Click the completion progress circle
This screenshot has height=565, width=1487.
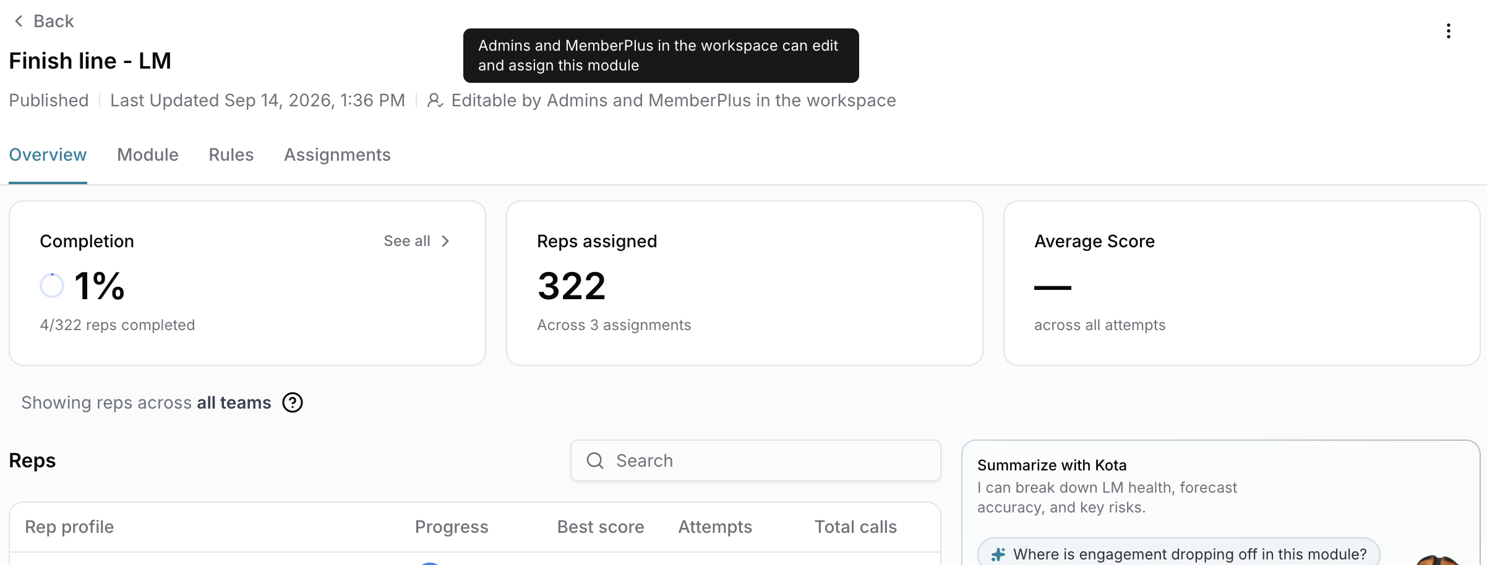tap(52, 286)
